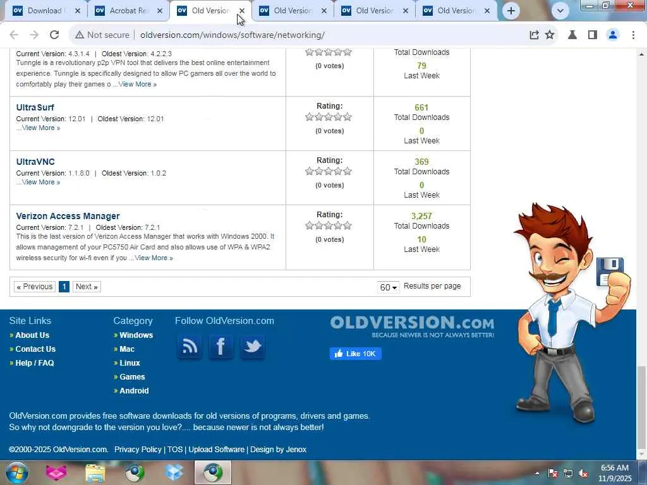Click the active Chrome window in taskbar
This screenshot has height=485, width=647.
coord(213,472)
